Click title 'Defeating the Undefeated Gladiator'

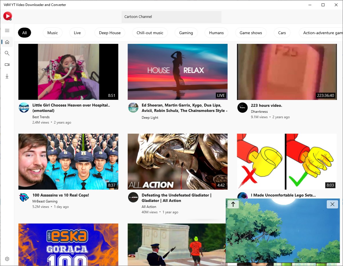pos(176,198)
